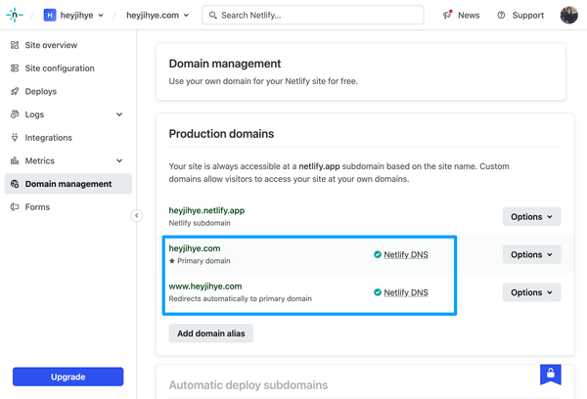587x399 pixels.
Task: Open the heyjihye.com site dropdown
Action: (x=158, y=15)
